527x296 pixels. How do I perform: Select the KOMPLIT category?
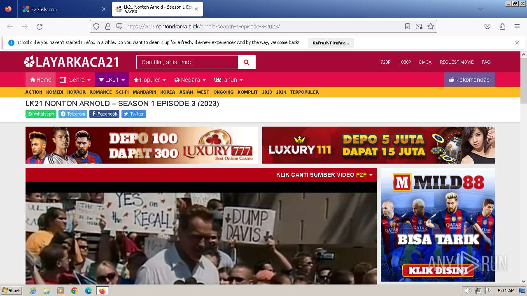(247, 92)
